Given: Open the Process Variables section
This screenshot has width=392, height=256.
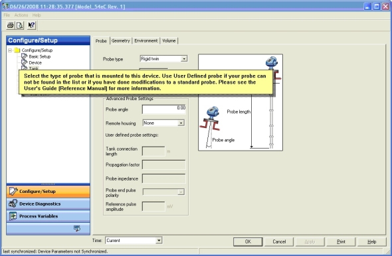Looking at the screenshot, I should [x=48, y=216].
